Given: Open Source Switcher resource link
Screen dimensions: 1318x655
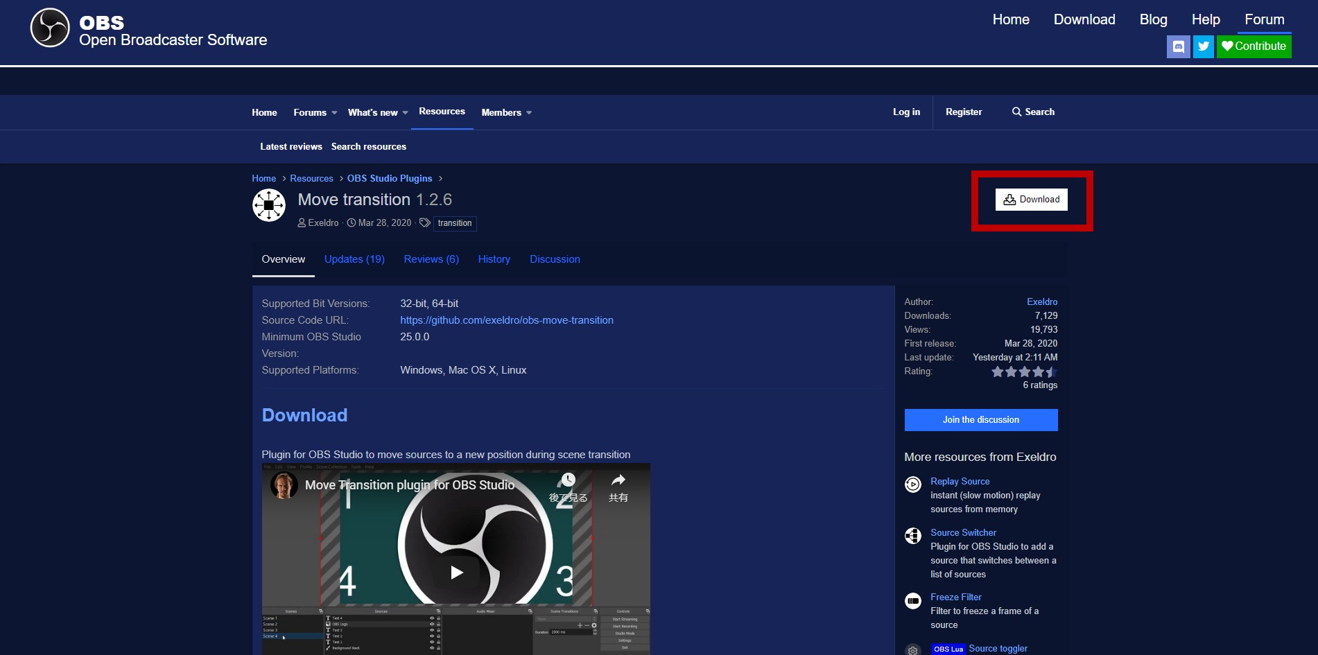Looking at the screenshot, I should point(963,532).
